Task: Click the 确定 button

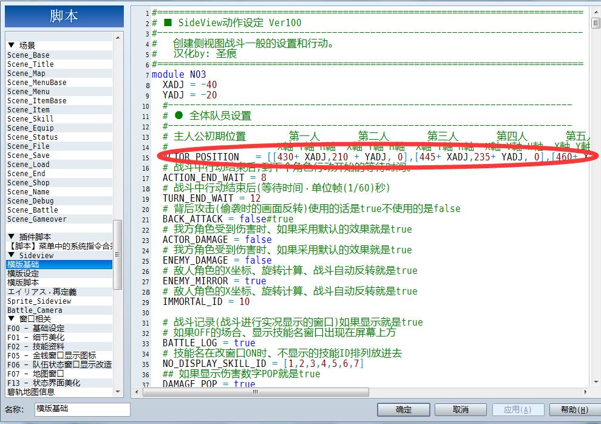Action: click(403, 410)
